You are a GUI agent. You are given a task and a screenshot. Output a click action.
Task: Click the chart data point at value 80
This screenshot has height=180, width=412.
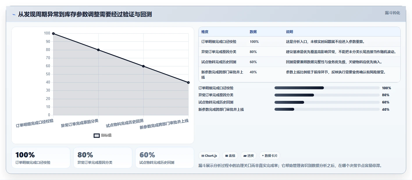coord(98,50)
